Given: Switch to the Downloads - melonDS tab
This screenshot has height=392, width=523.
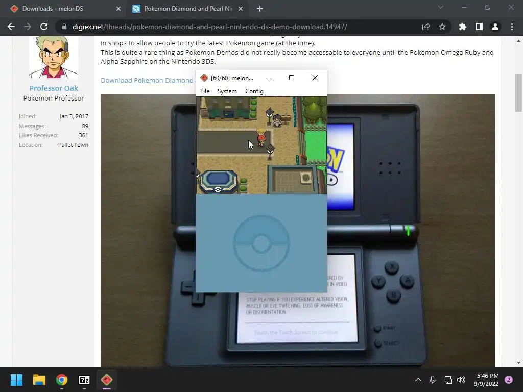Looking at the screenshot, I should (x=65, y=9).
